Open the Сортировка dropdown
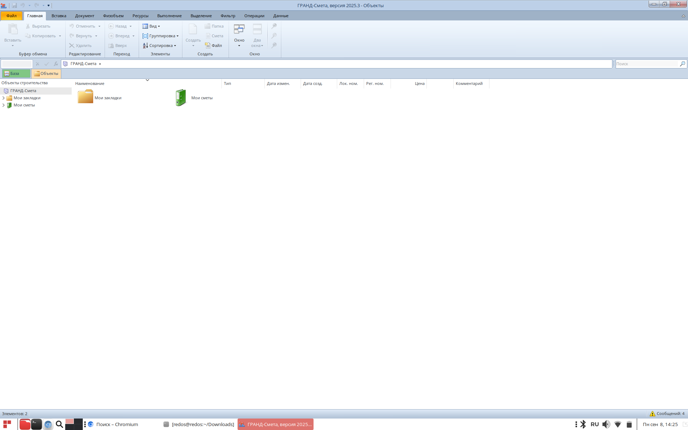Screen dimensions: 688x430 [x=159, y=46]
